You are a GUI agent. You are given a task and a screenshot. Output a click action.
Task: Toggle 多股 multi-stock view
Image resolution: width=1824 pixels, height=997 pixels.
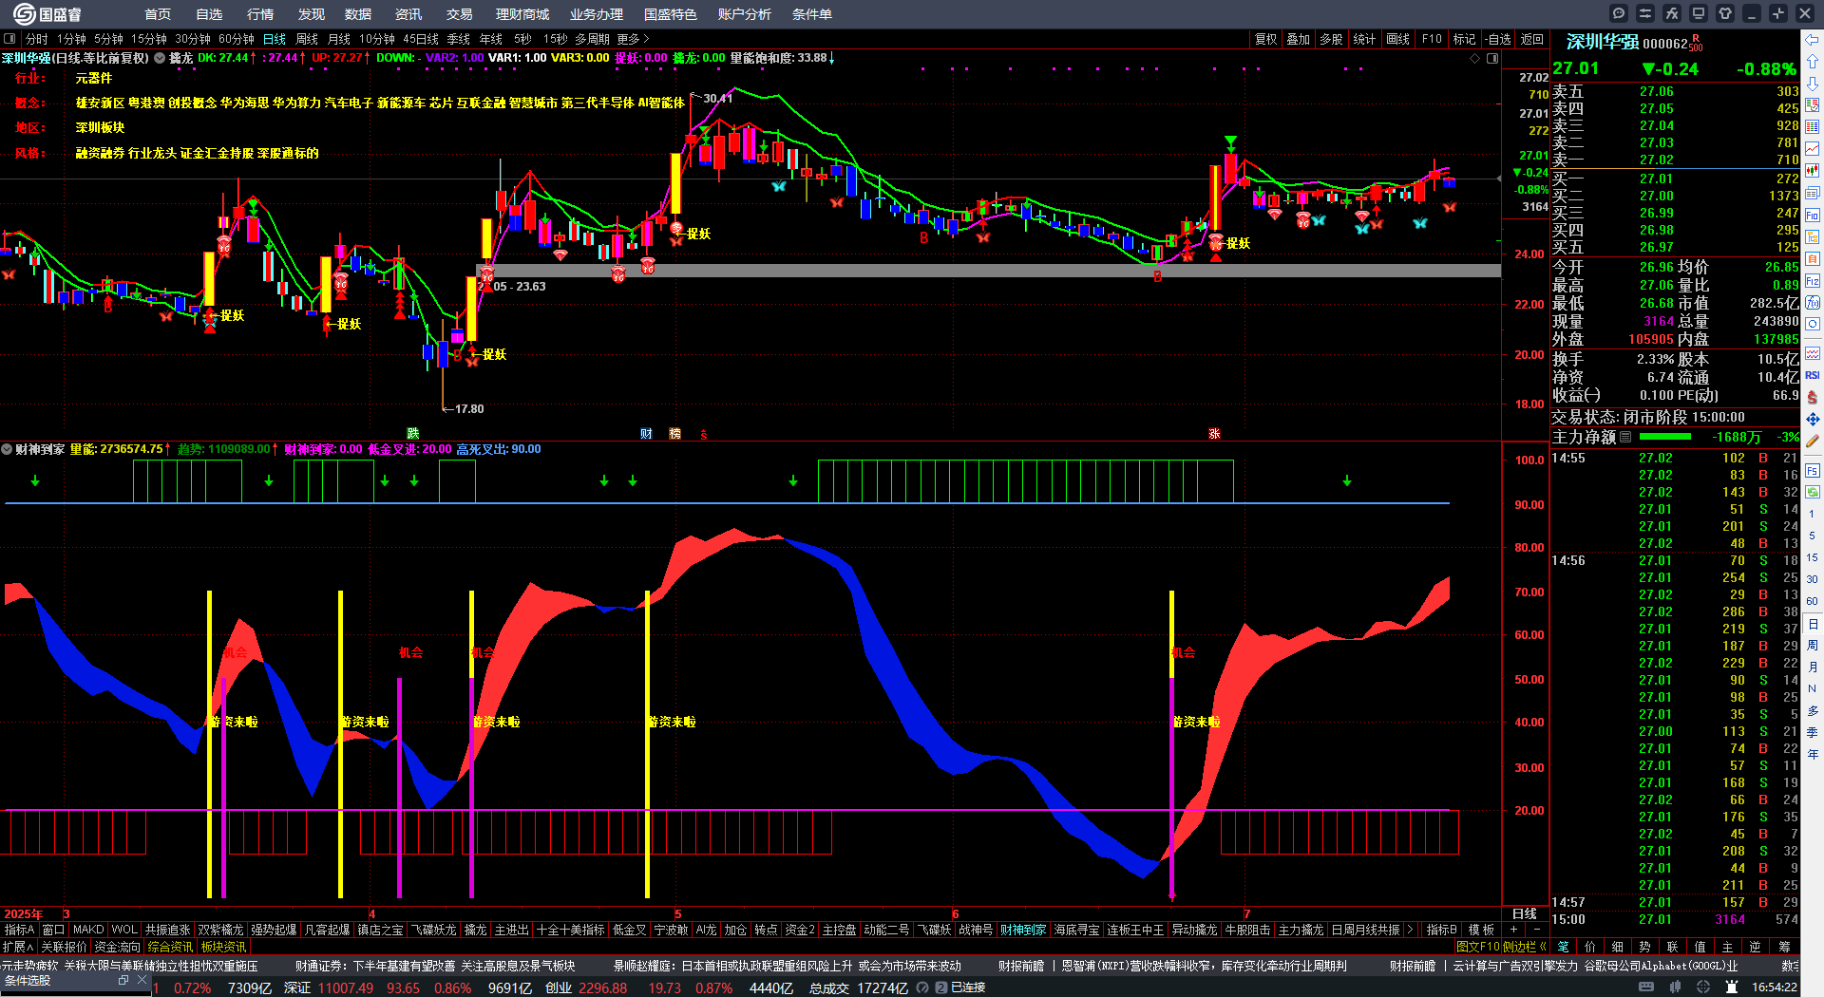tap(1331, 39)
